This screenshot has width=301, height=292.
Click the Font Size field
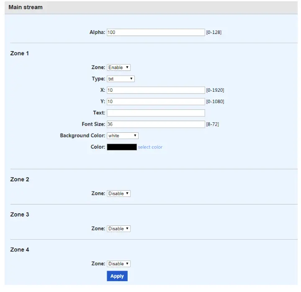156,124
